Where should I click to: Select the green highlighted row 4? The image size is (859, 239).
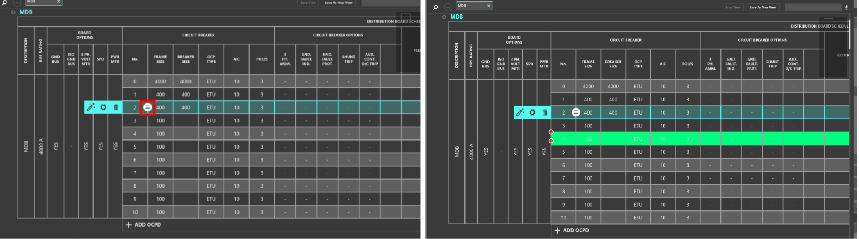(x=696, y=139)
